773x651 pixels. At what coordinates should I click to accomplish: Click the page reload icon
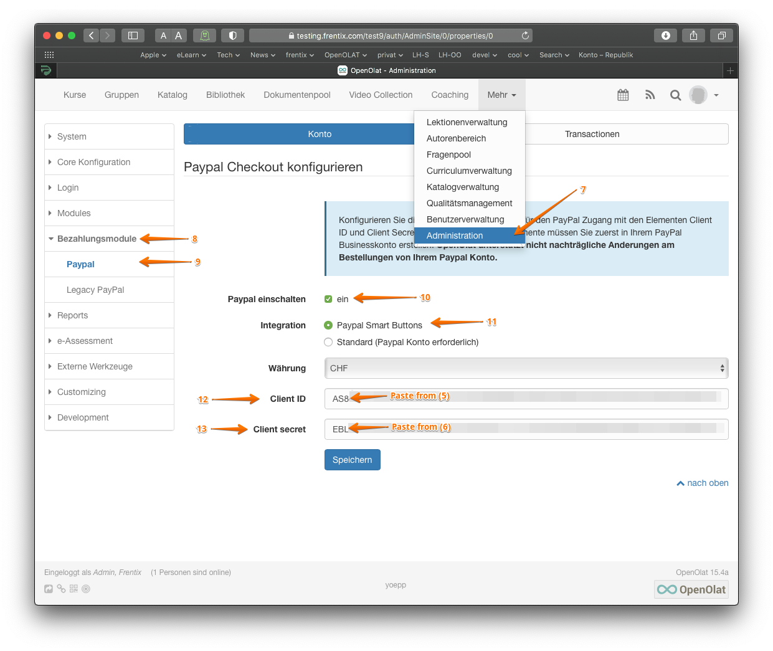[525, 36]
